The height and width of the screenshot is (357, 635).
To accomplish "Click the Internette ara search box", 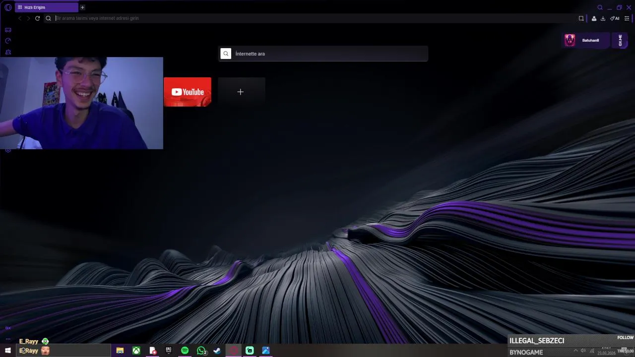I will click(x=323, y=54).
